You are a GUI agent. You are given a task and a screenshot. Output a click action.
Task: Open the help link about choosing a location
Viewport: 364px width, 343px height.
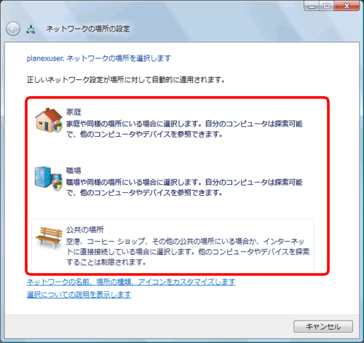79,295
